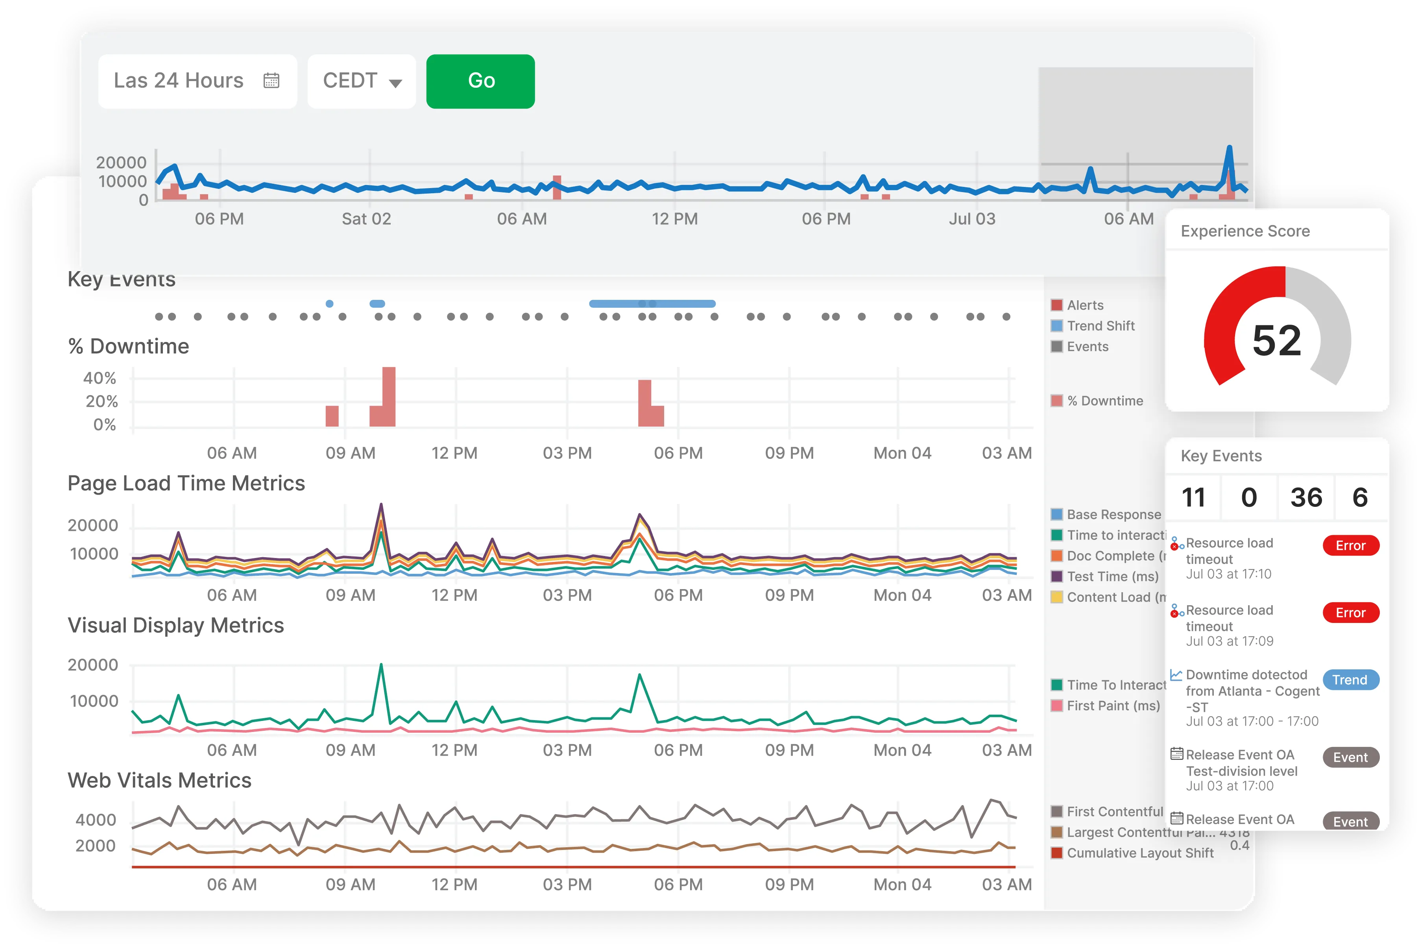Expand the Doc Complete legend item
The height and width of the screenshot is (946, 1418).
coord(1057,556)
